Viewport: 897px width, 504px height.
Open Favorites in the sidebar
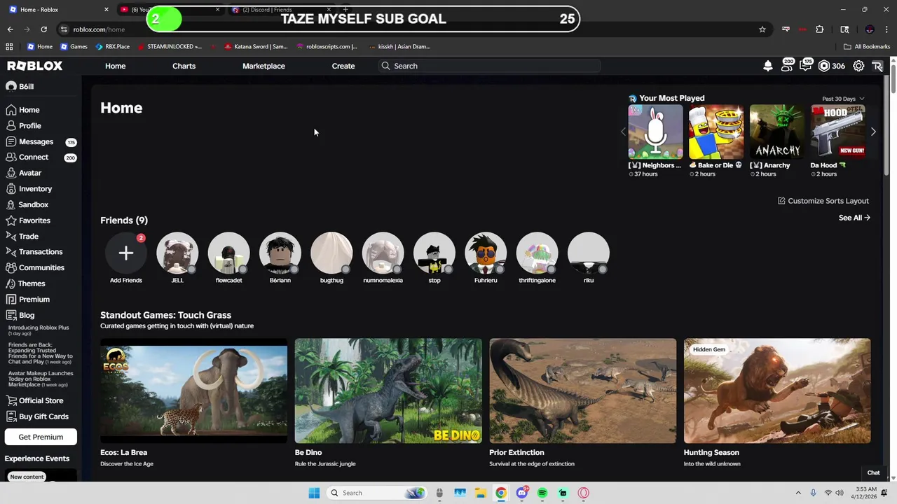(34, 220)
